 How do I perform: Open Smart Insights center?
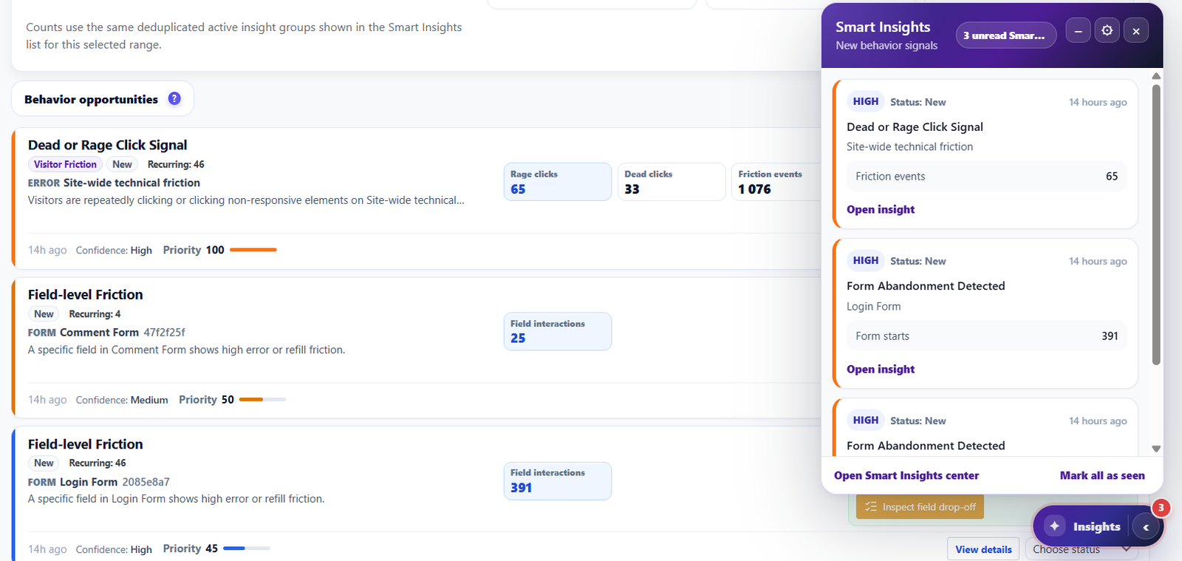pos(906,475)
